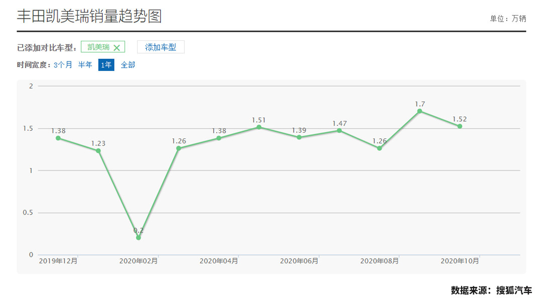Click the 2020年02月 x-axis label
The width and height of the screenshot is (542, 302).
138,261
